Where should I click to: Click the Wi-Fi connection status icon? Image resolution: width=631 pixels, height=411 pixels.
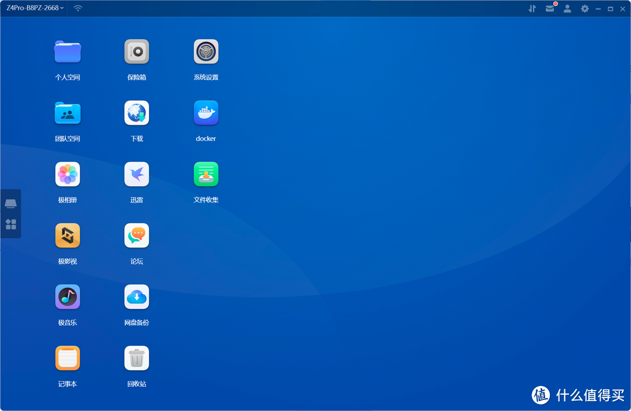click(78, 8)
